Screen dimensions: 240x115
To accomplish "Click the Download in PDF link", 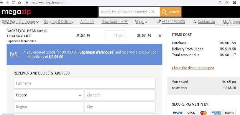I will 114,22.
